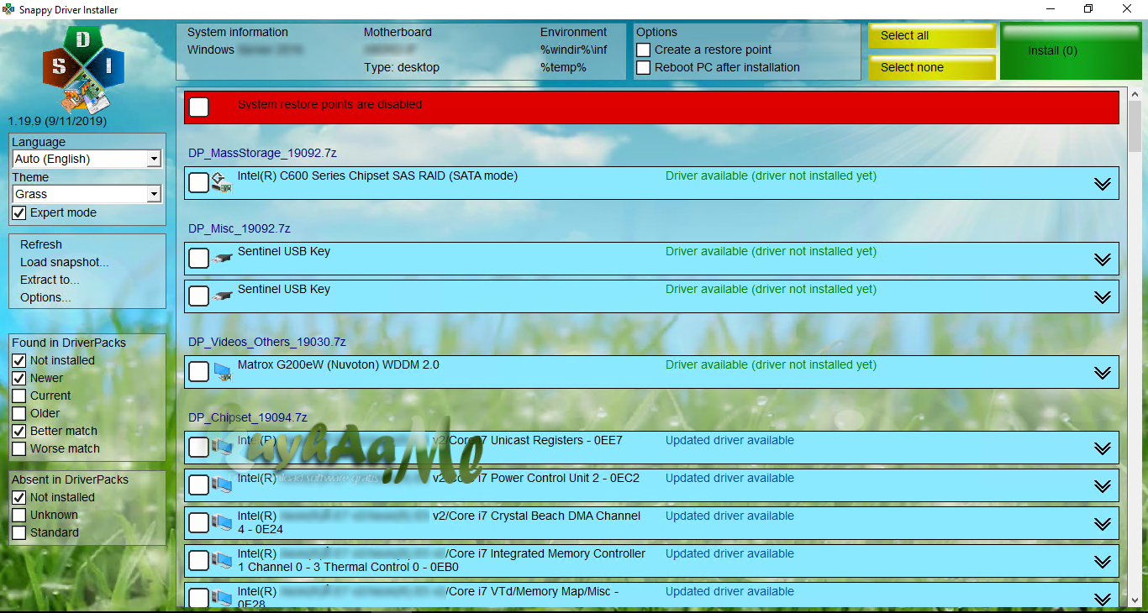The height and width of the screenshot is (613, 1148).
Task: Uncheck the Newer filter
Action: (x=18, y=378)
